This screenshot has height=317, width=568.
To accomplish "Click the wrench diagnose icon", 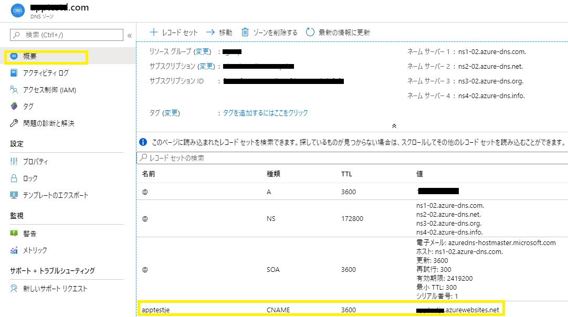I will [x=14, y=123].
